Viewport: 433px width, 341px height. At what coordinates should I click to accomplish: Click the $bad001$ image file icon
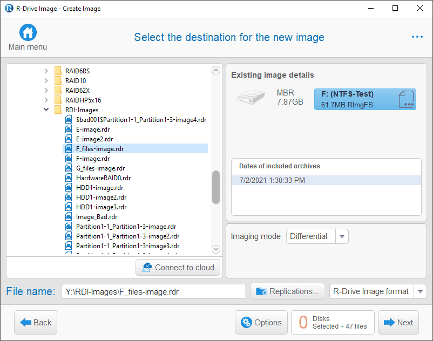pyautogui.click(x=69, y=119)
